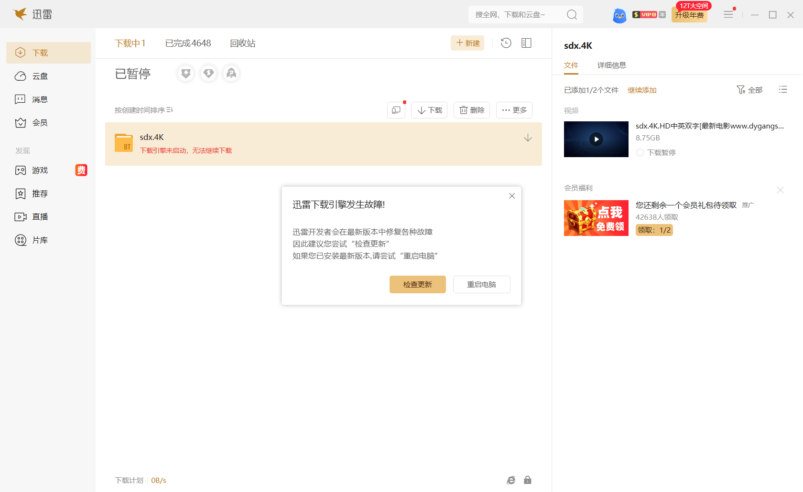The image size is (803, 492).
Task: Open the 会员 membership page
Action: pyautogui.click(x=40, y=122)
